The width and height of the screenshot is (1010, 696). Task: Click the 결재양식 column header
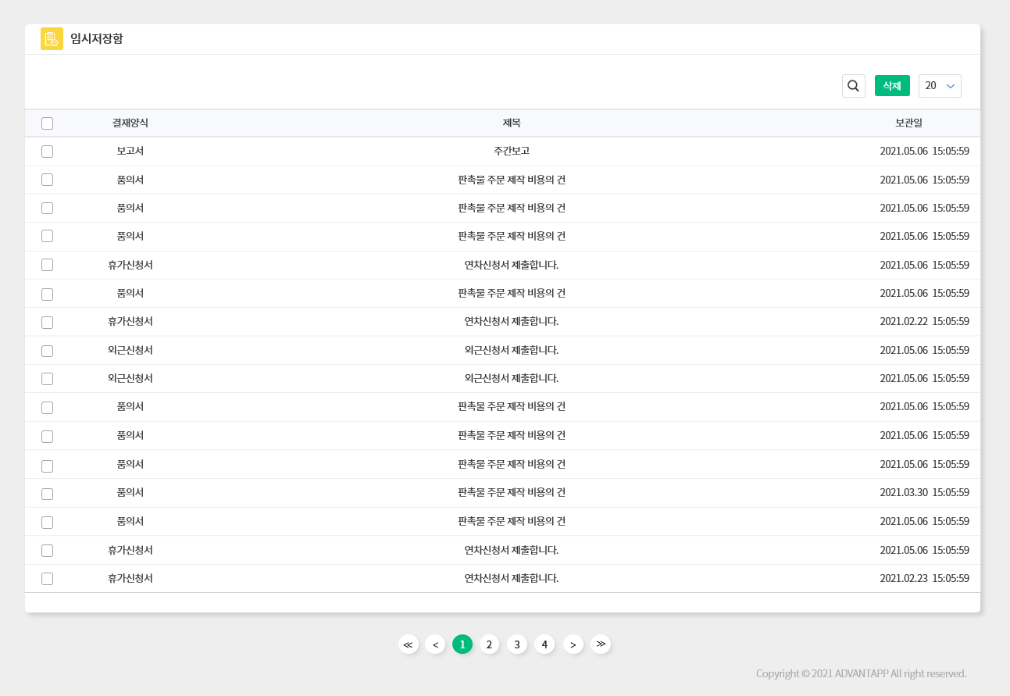coord(130,123)
